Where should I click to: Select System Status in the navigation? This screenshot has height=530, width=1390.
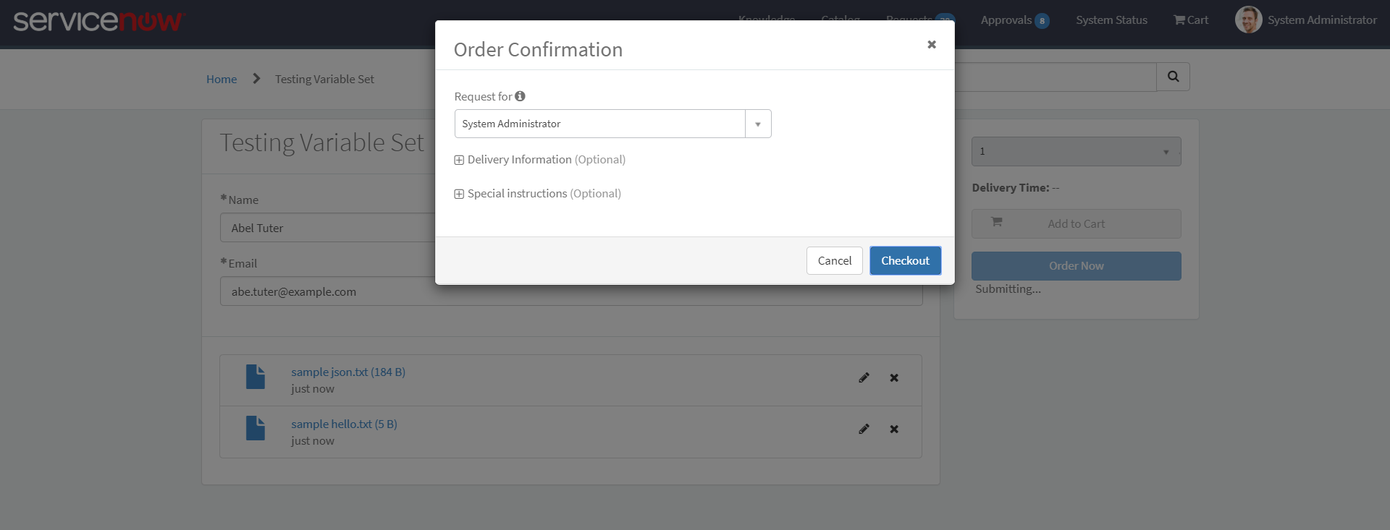[1111, 20]
